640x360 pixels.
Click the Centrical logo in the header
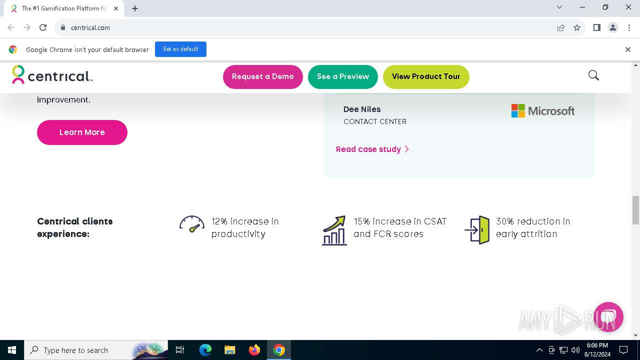click(x=52, y=75)
